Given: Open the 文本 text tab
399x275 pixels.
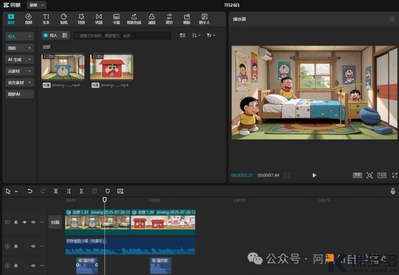Looking at the screenshot, I should coord(46,19).
